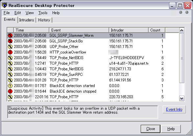The image size is (193, 136).
Task: Open the View menu
Action: click(30, 13)
